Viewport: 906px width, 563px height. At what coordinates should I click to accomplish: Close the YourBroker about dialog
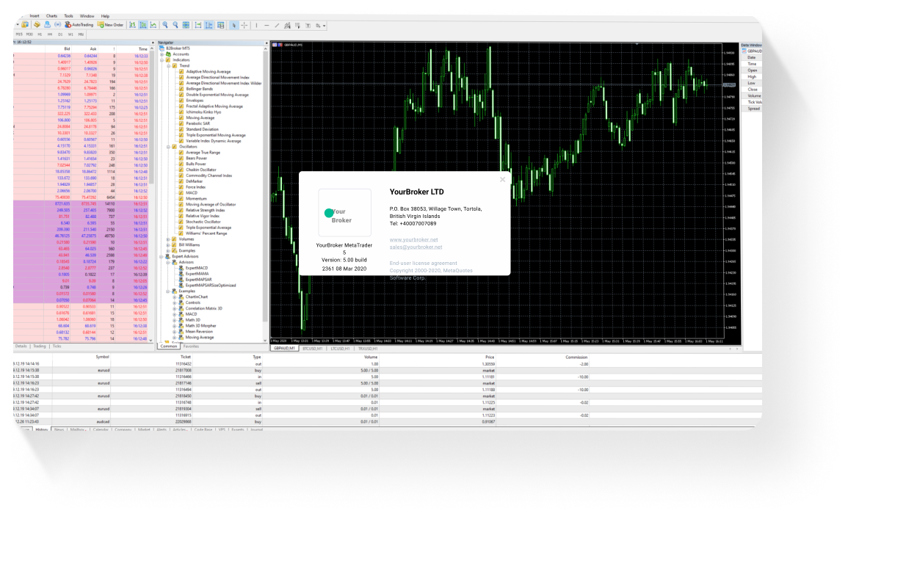503,179
